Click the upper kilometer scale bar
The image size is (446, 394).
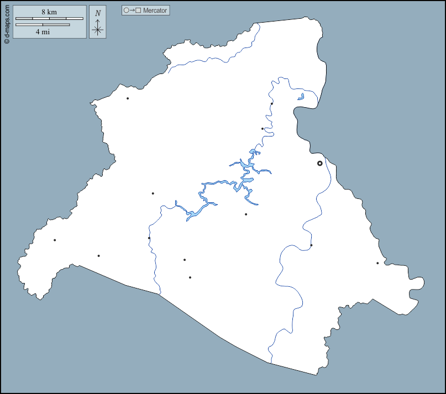point(49,19)
